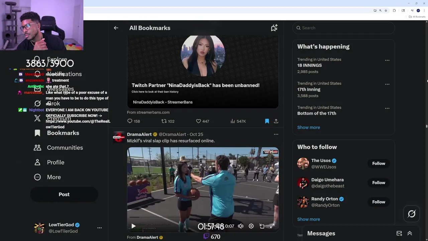Open LowTierGod account options menu

coord(99,228)
